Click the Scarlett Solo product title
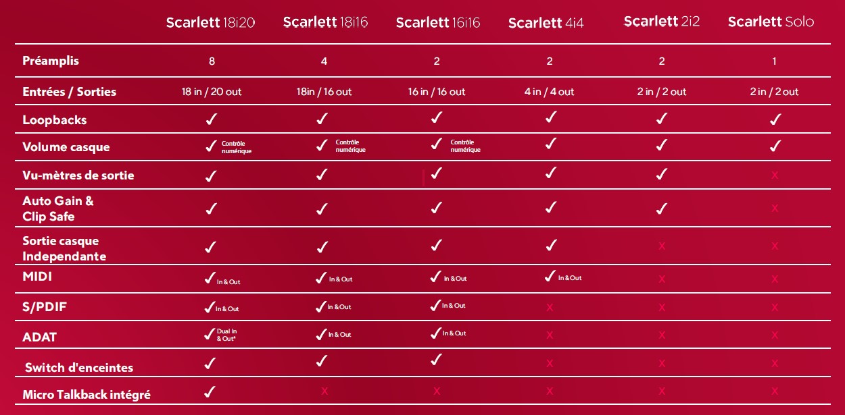Screen dimensions: 845x415 point(771,22)
